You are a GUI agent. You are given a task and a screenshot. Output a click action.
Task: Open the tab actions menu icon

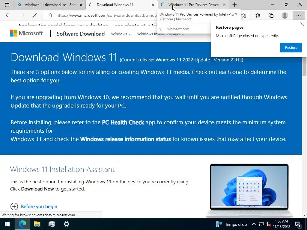[7, 5]
